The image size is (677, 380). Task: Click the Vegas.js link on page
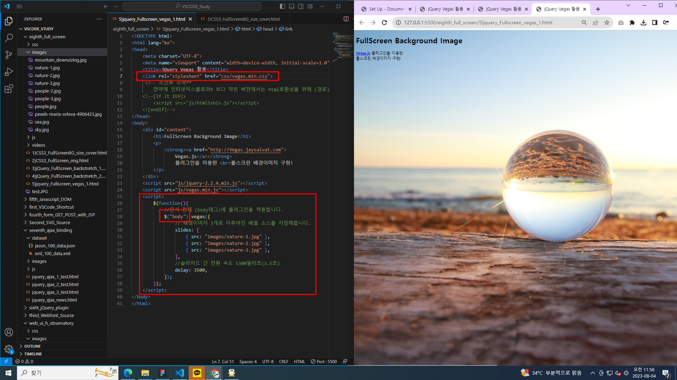(x=363, y=53)
